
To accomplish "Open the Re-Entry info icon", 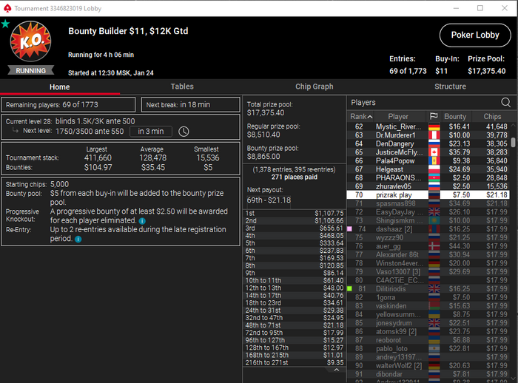I will (78, 239).
